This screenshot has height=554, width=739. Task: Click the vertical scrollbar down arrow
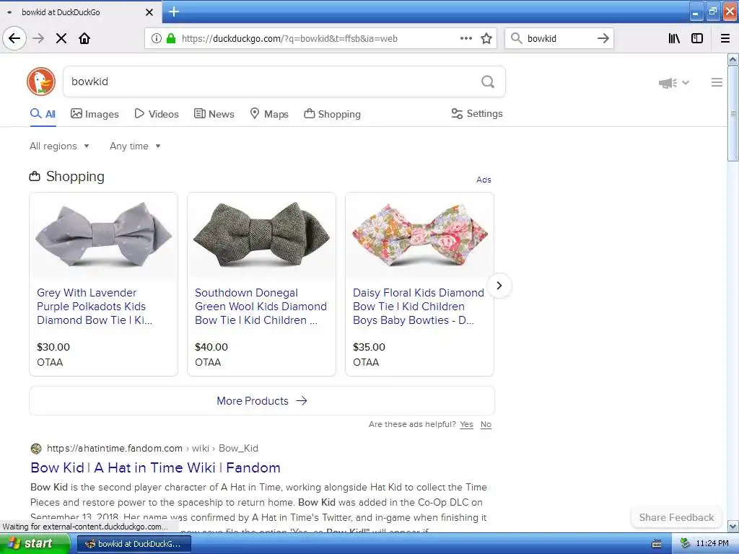(733, 526)
